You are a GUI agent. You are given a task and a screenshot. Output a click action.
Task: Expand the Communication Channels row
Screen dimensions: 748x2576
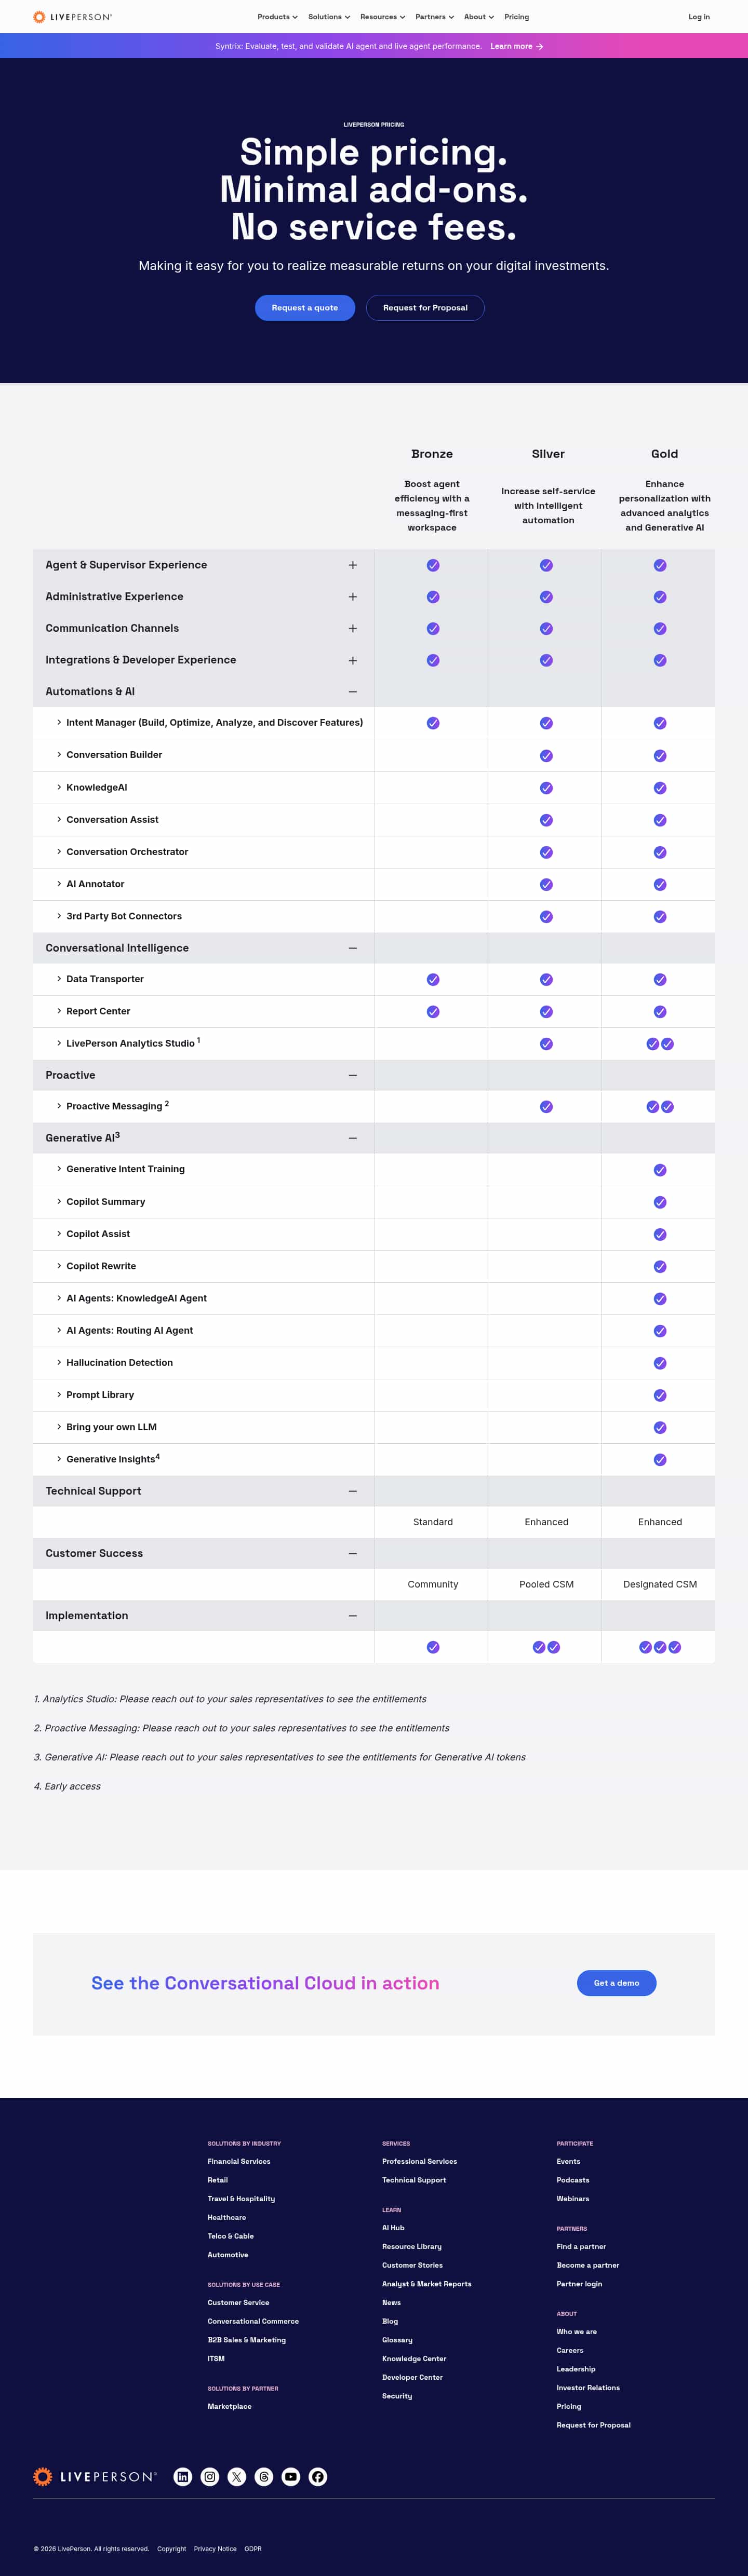[x=352, y=629]
